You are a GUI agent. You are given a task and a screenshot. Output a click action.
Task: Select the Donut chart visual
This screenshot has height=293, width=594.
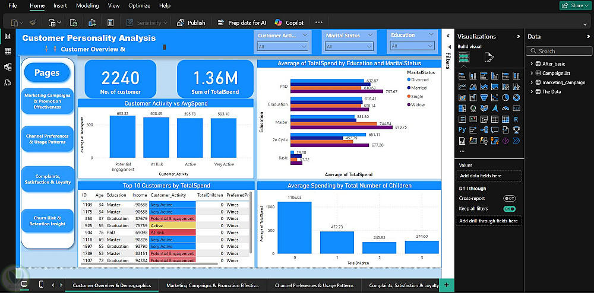point(516,97)
